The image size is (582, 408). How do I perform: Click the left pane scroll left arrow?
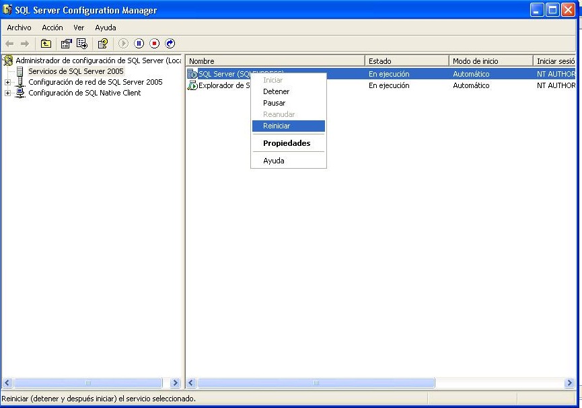pyautogui.click(x=7, y=382)
